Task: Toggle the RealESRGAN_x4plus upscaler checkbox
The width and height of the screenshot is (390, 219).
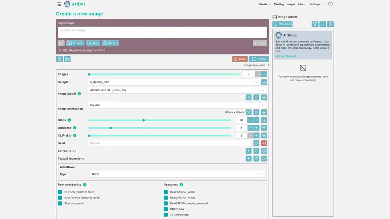Action: [166, 198]
